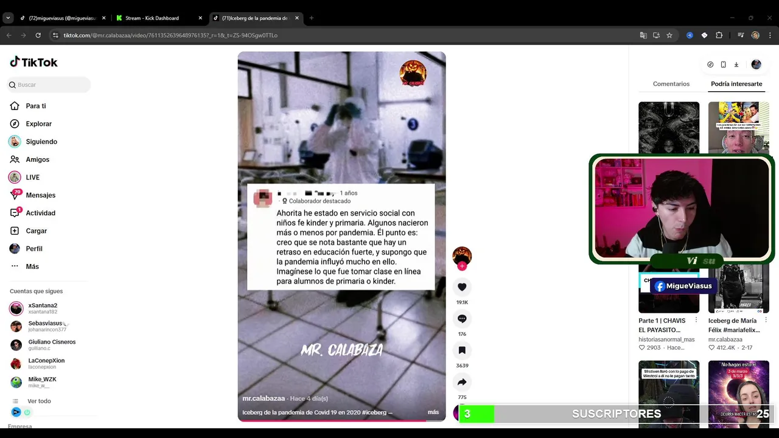Go back in browser history
Viewport: 779px width, 438px height.
coord(9,35)
